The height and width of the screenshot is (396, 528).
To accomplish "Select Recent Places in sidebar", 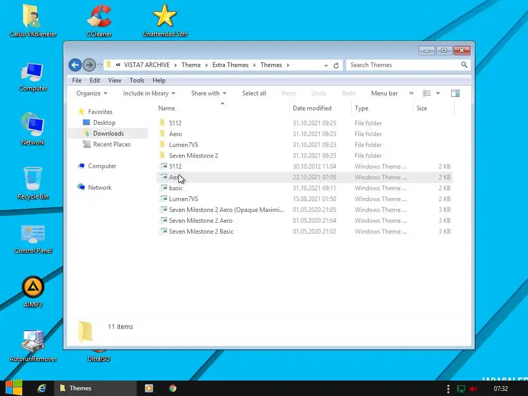I will point(111,144).
